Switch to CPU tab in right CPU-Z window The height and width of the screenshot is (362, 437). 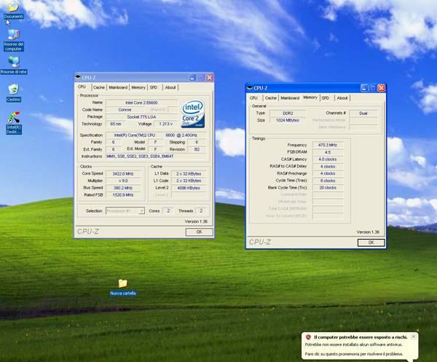253,98
